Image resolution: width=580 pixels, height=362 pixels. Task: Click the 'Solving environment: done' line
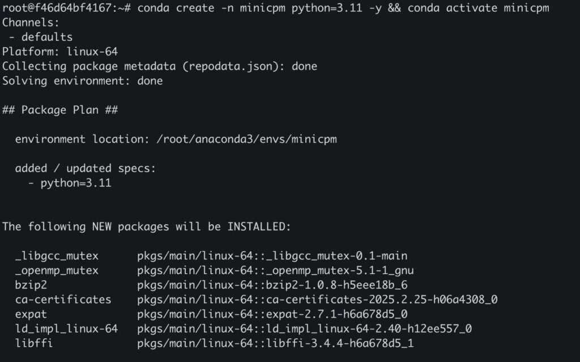click(83, 80)
